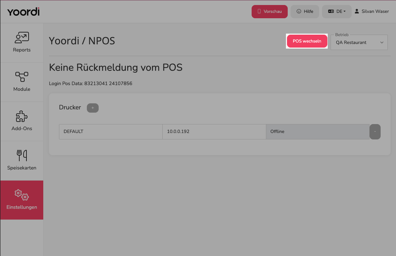This screenshot has width=396, height=256.
Task: Click the Login Pos Data text
Action: 90,83
